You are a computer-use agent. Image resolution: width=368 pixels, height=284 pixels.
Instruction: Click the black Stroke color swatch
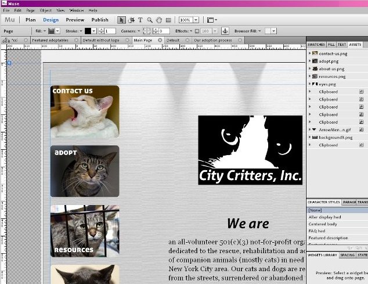click(88, 31)
